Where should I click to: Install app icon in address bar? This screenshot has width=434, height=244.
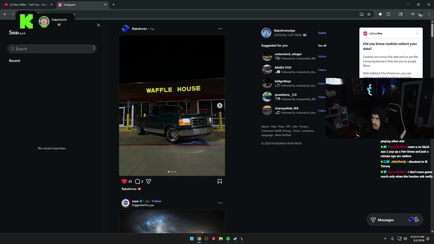(x=361, y=14)
